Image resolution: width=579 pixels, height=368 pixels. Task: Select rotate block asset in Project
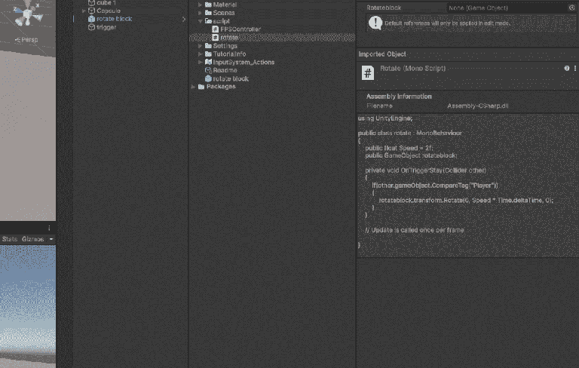tap(231, 78)
